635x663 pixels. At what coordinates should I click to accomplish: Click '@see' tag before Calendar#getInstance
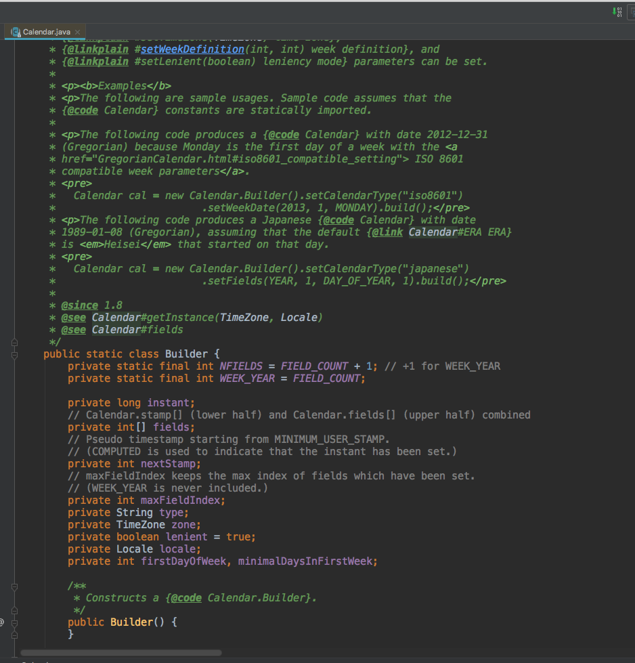pos(74,318)
